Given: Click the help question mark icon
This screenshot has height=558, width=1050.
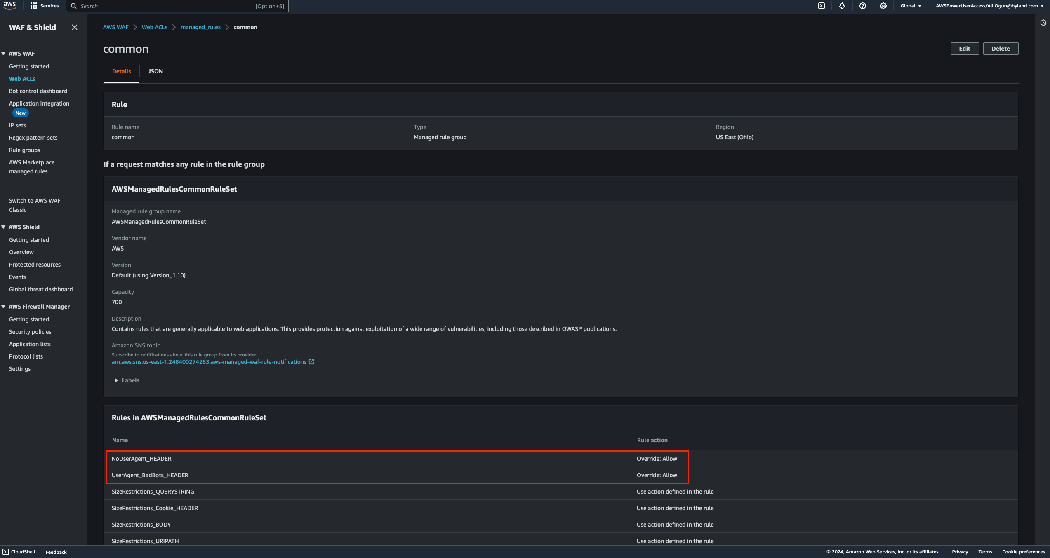Looking at the screenshot, I should [863, 6].
